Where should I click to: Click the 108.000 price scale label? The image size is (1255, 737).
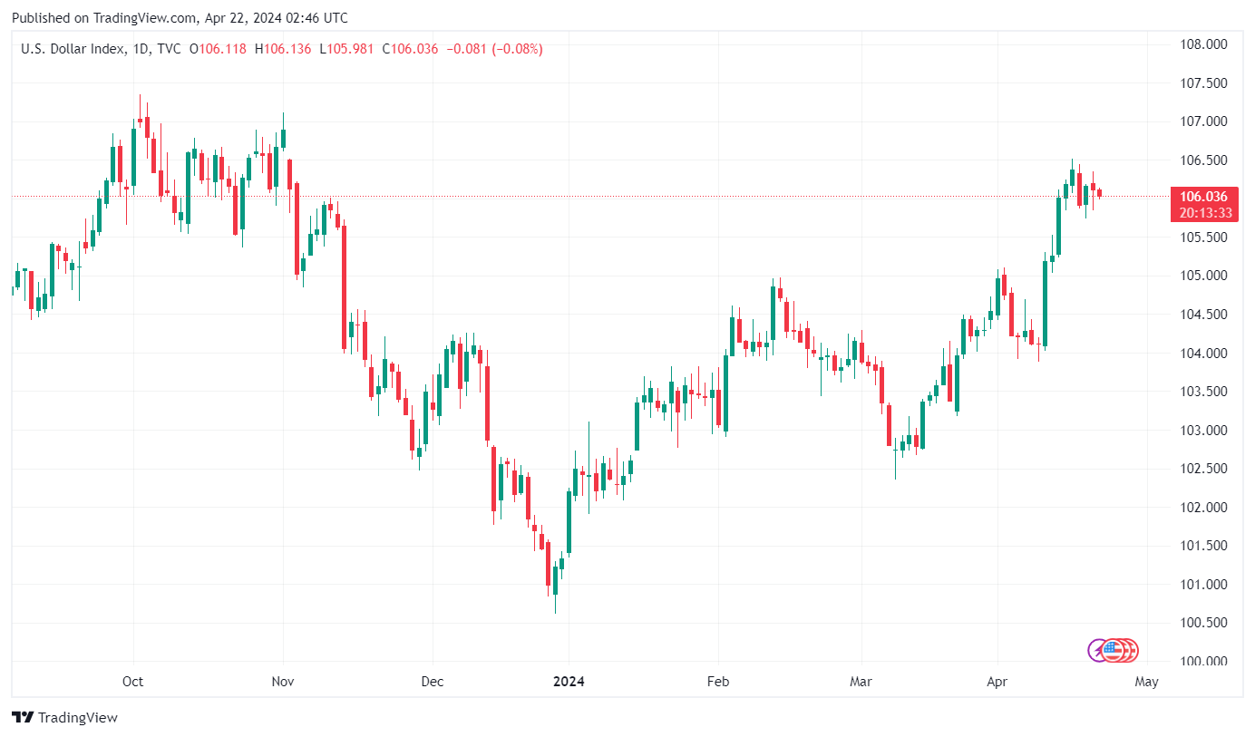point(1203,44)
